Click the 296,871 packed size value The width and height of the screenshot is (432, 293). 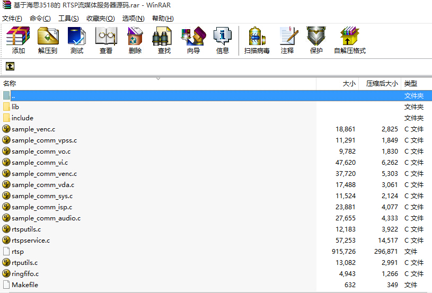pos(386,252)
